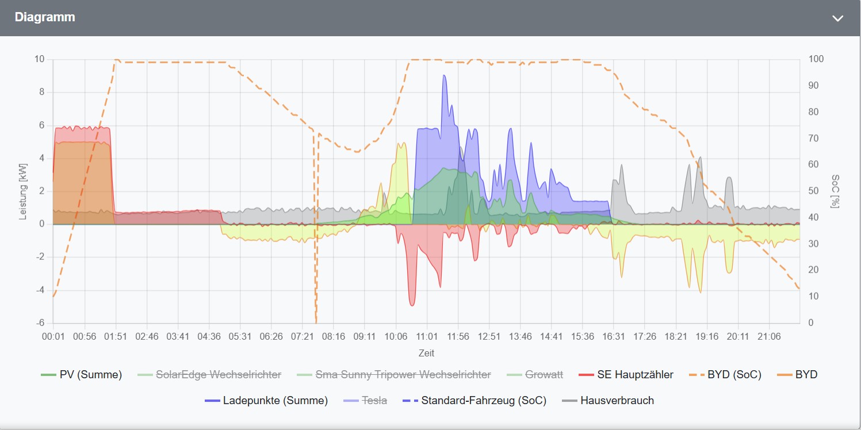The width and height of the screenshot is (861, 430).
Task: Click the dashed blue Standard-Fahrzeug (SoC) icon
Action: [411, 400]
